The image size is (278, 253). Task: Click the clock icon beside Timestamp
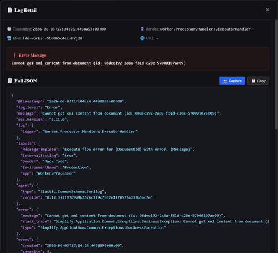tap(9, 29)
